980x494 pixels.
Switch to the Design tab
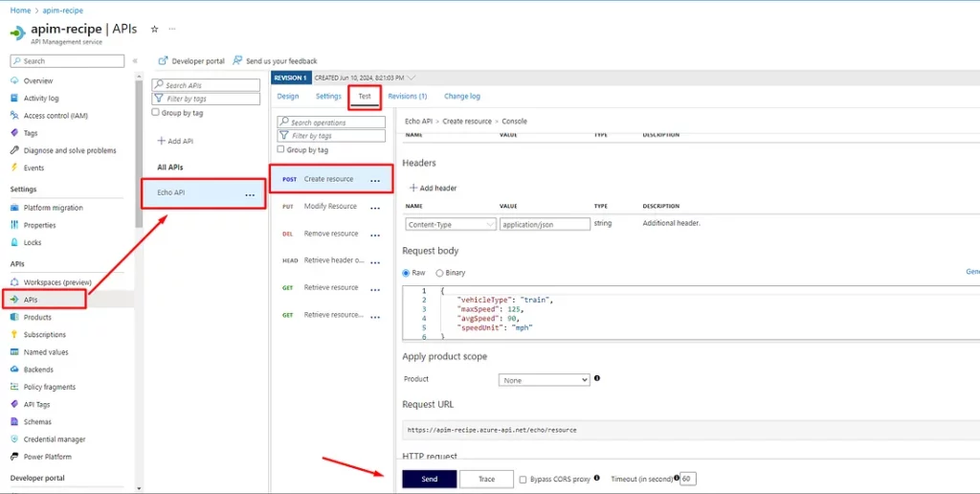(x=287, y=97)
